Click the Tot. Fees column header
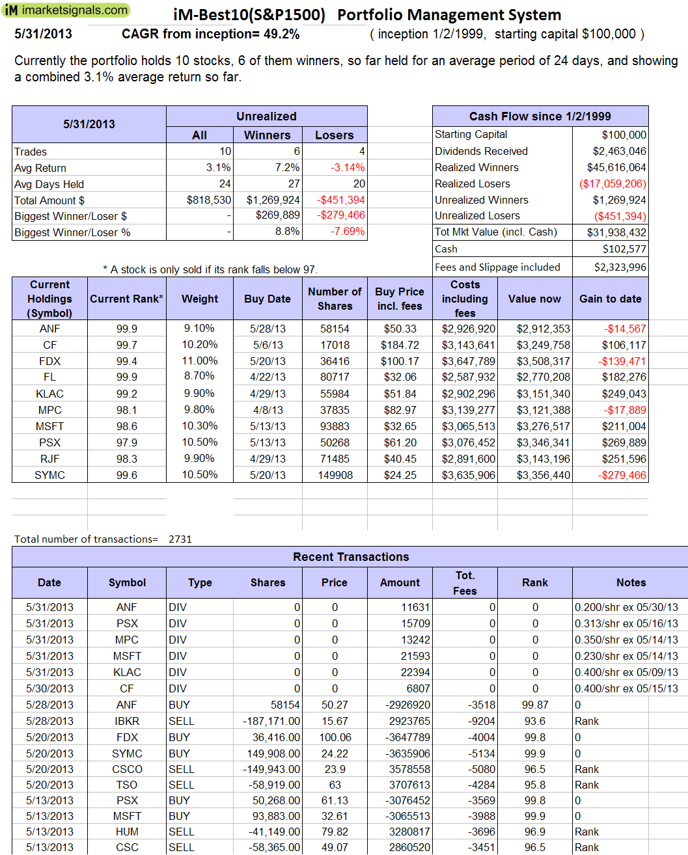The width and height of the screenshot is (688, 855). pos(465,583)
